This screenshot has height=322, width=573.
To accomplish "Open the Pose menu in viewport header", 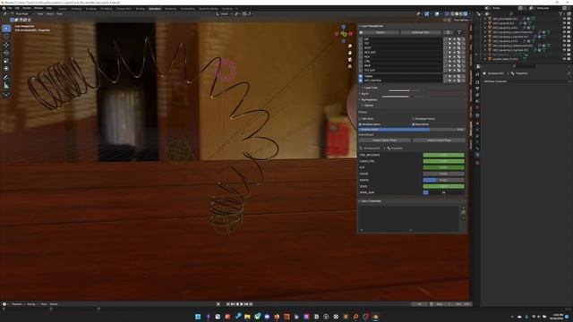I will 59,14.
